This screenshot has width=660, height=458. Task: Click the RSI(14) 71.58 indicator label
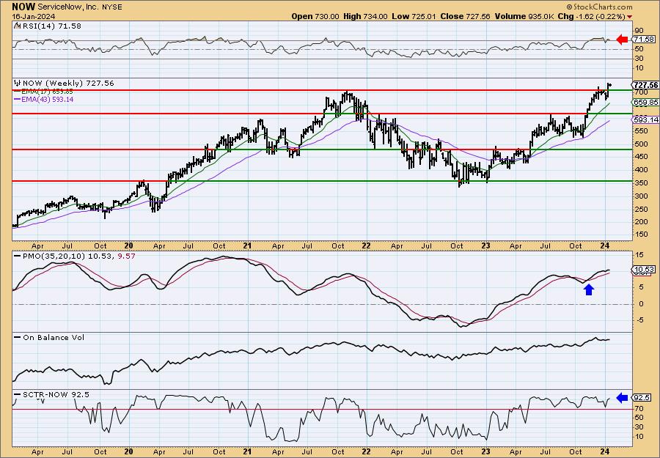(x=51, y=26)
